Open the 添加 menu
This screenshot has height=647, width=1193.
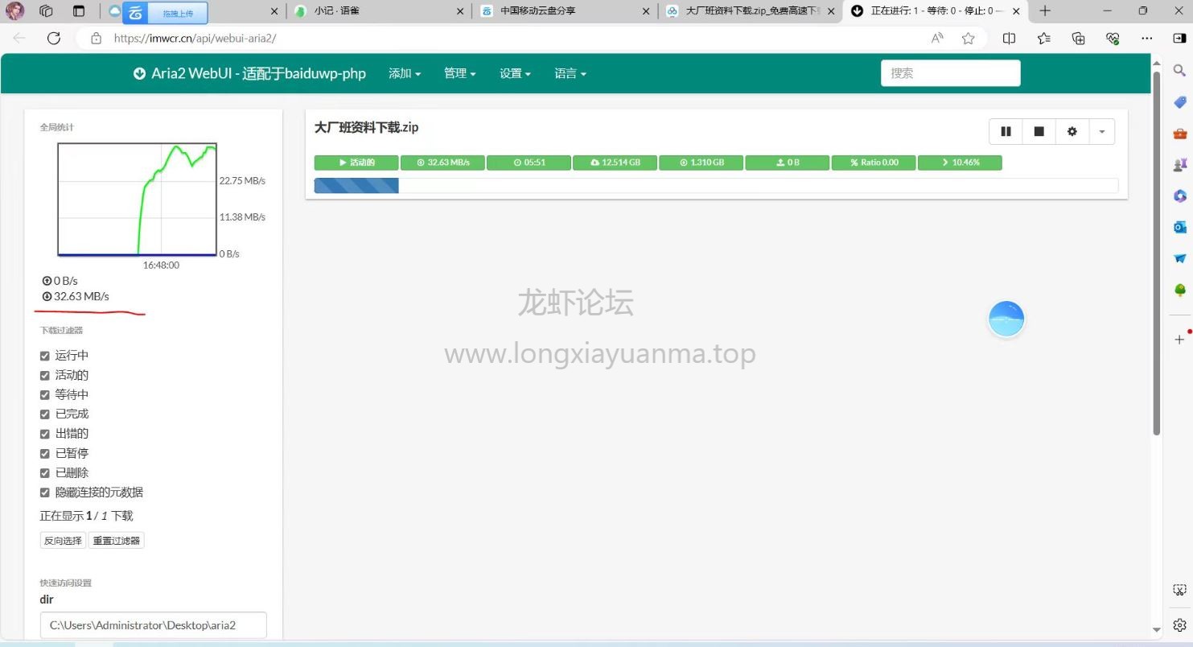pyautogui.click(x=405, y=73)
